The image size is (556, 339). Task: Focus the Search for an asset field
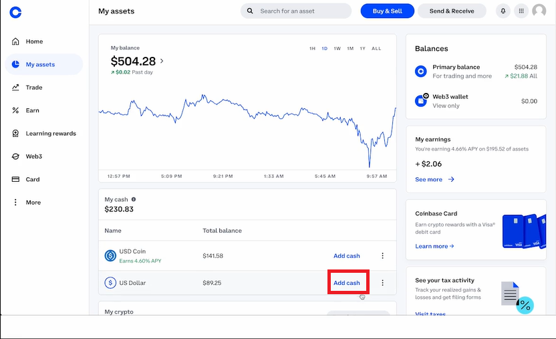click(296, 11)
